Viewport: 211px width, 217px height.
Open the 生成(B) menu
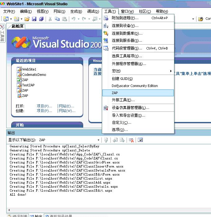76,11
